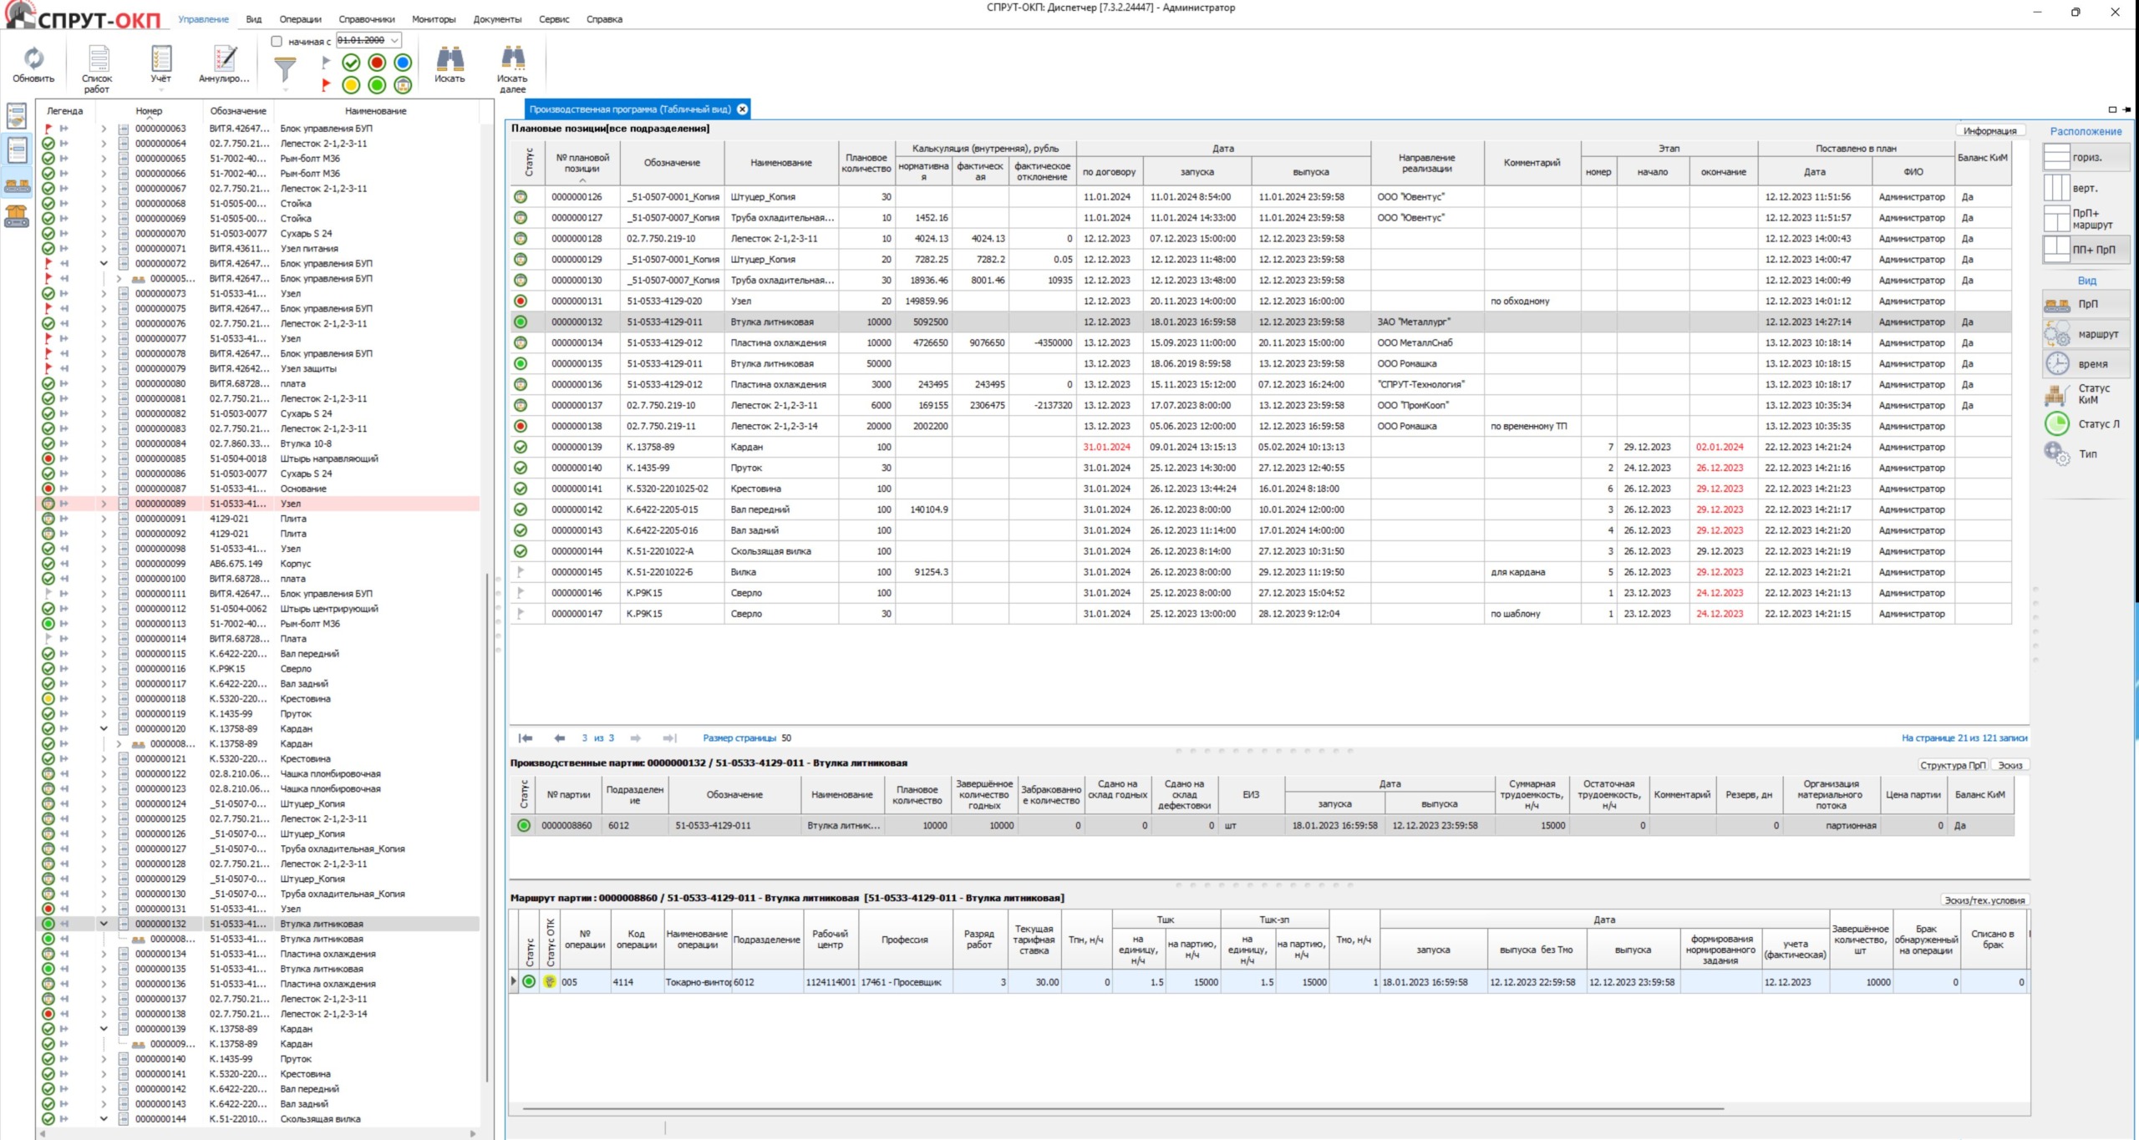This screenshot has width=2139, height=1140.
Task: Expand tree item 0000000089
Action: pos(104,504)
